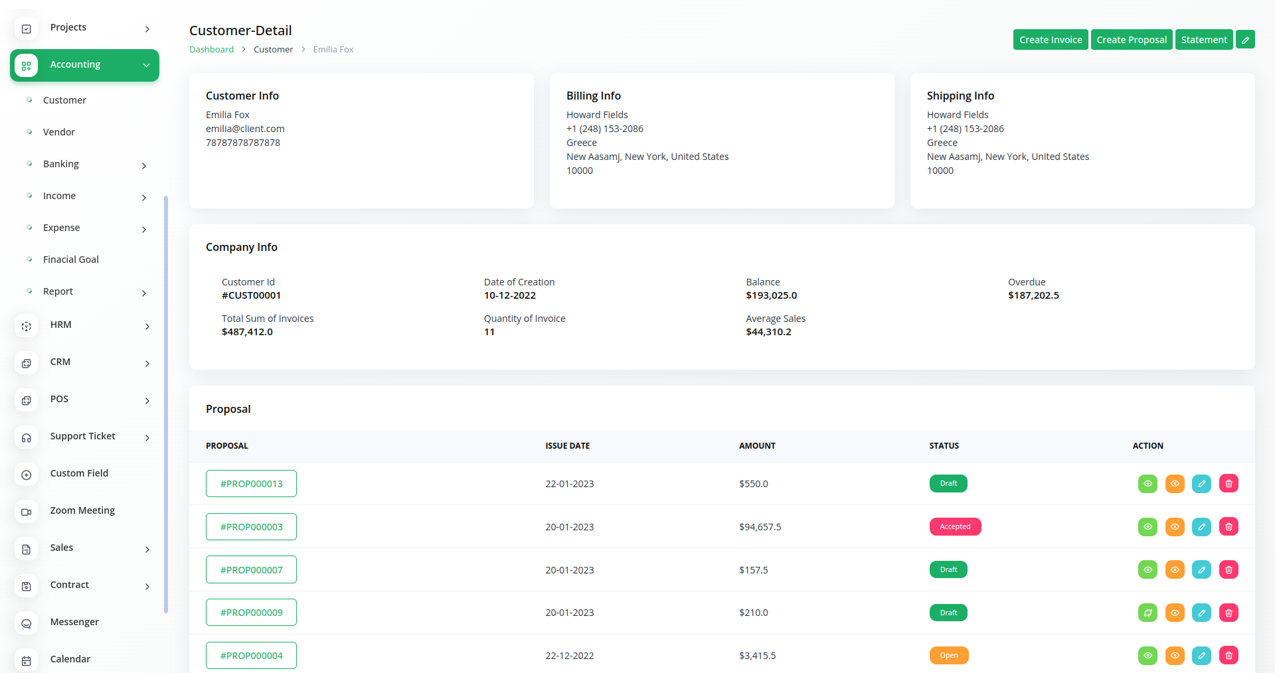This screenshot has width=1275, height=673.
Task: Click green eye icon for #PROP000013
Action: tap(1147, 484)
